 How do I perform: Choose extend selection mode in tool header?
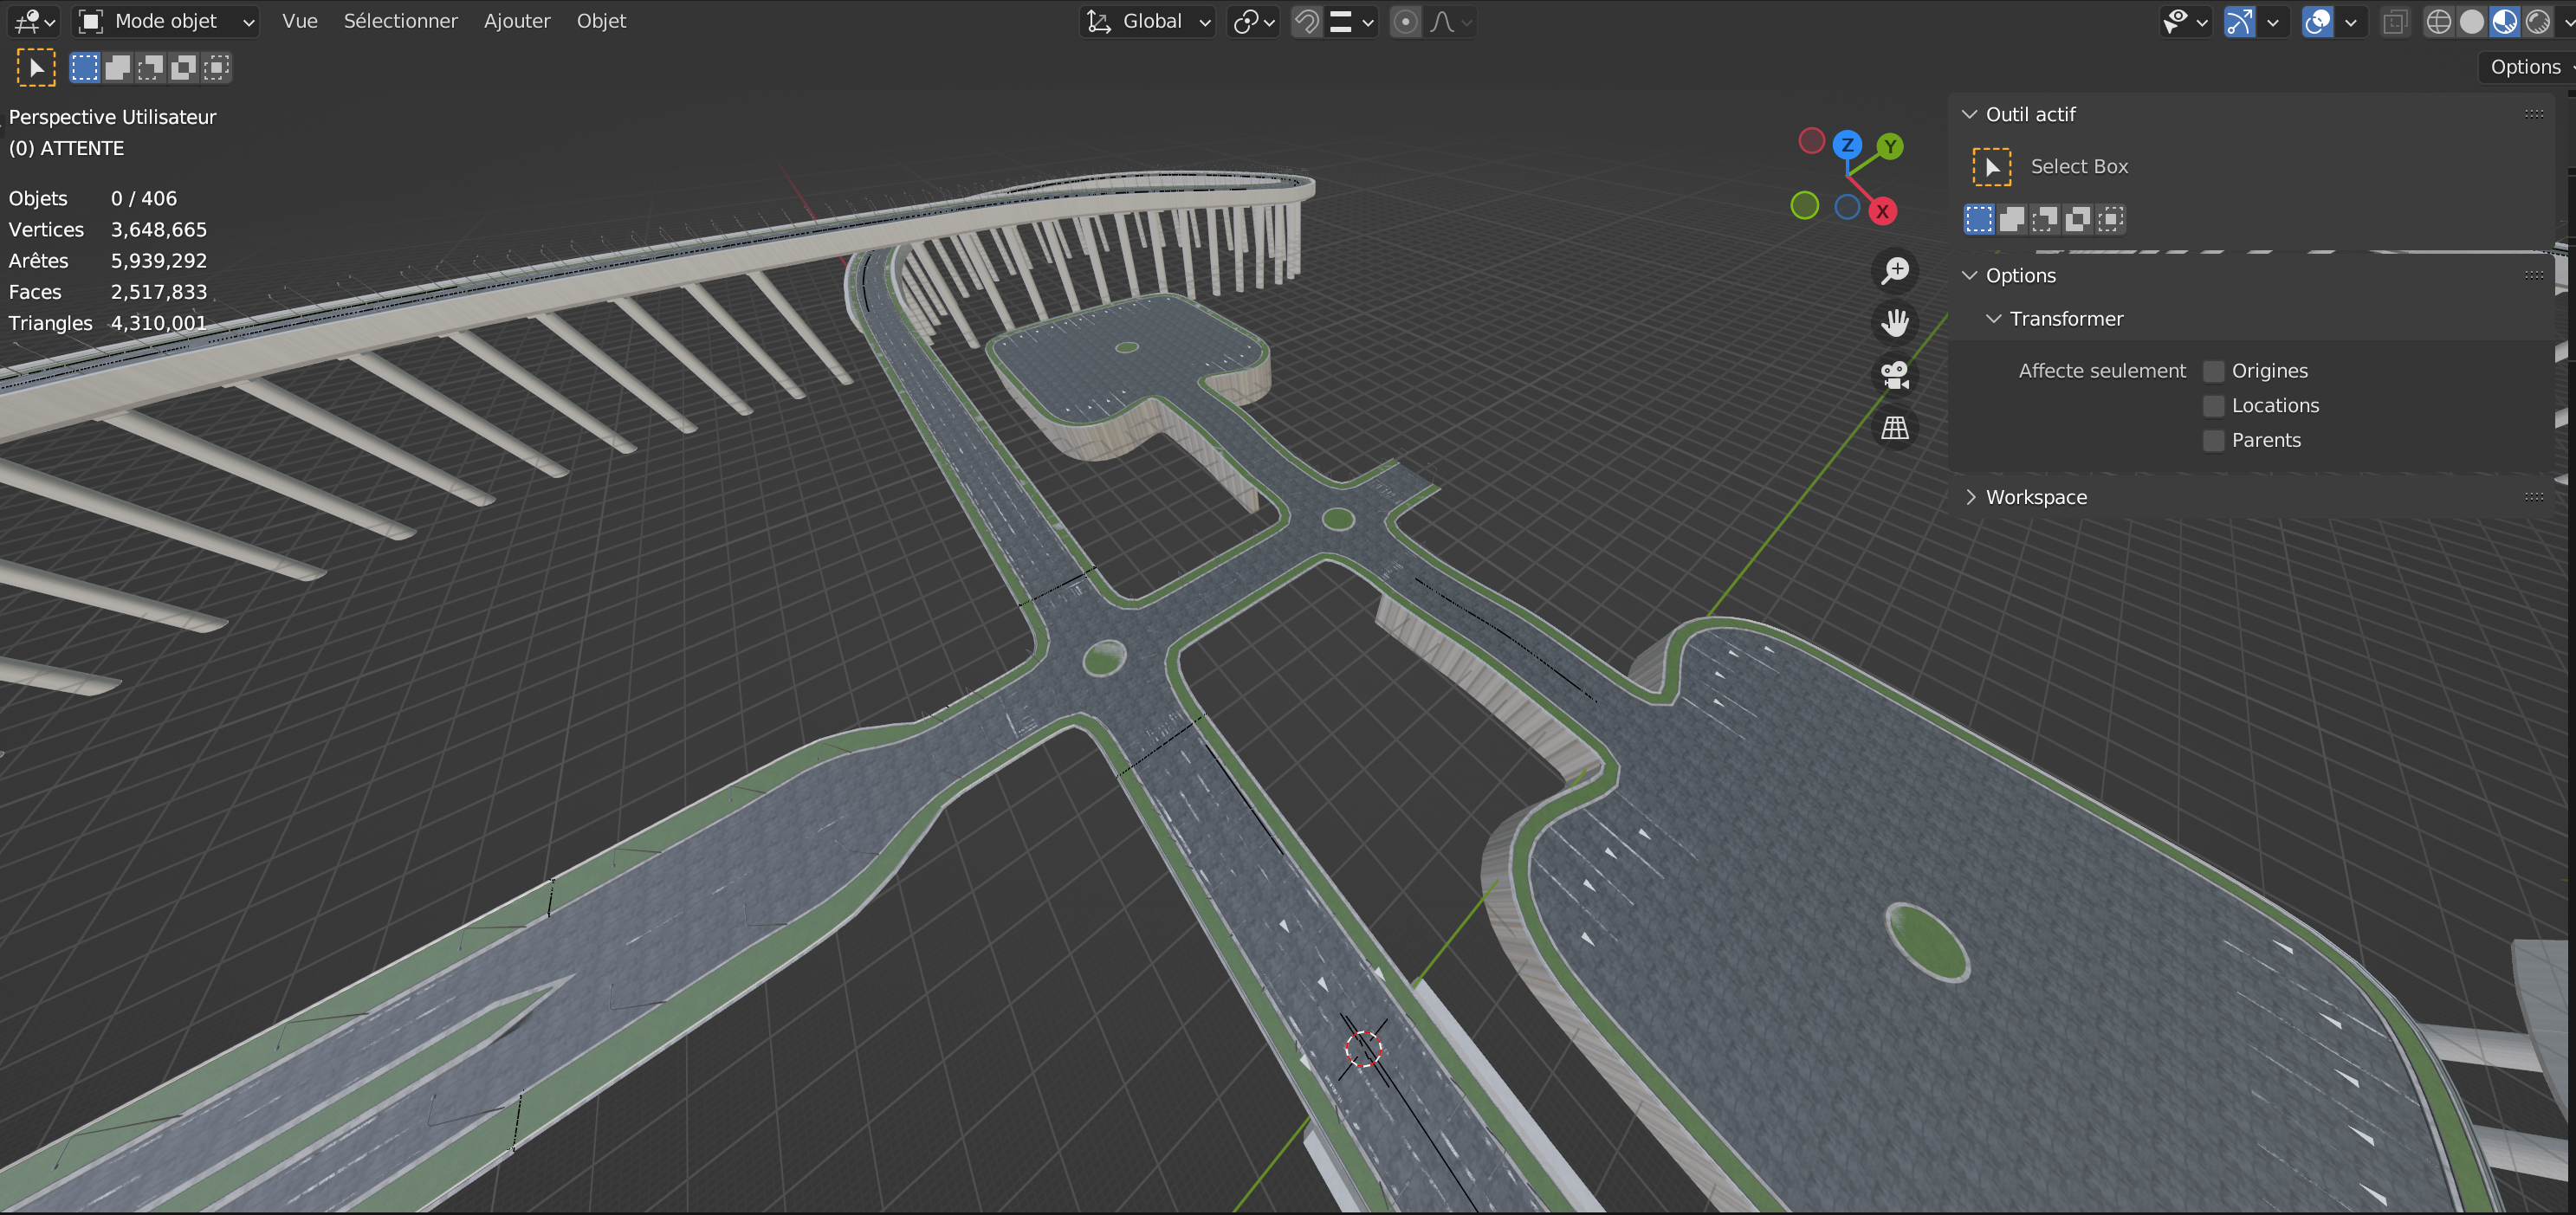coord(118,67)
